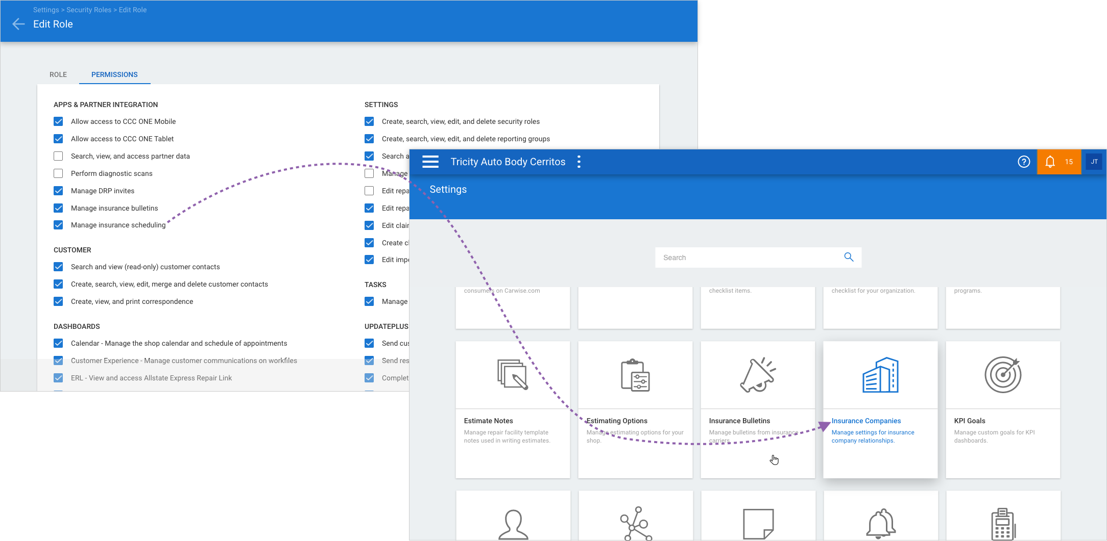Viewport: 1107px width, 541px height.
Task: Click the Estimate Notes card icon
Action: pyautogui.click(x=513, y=375)
